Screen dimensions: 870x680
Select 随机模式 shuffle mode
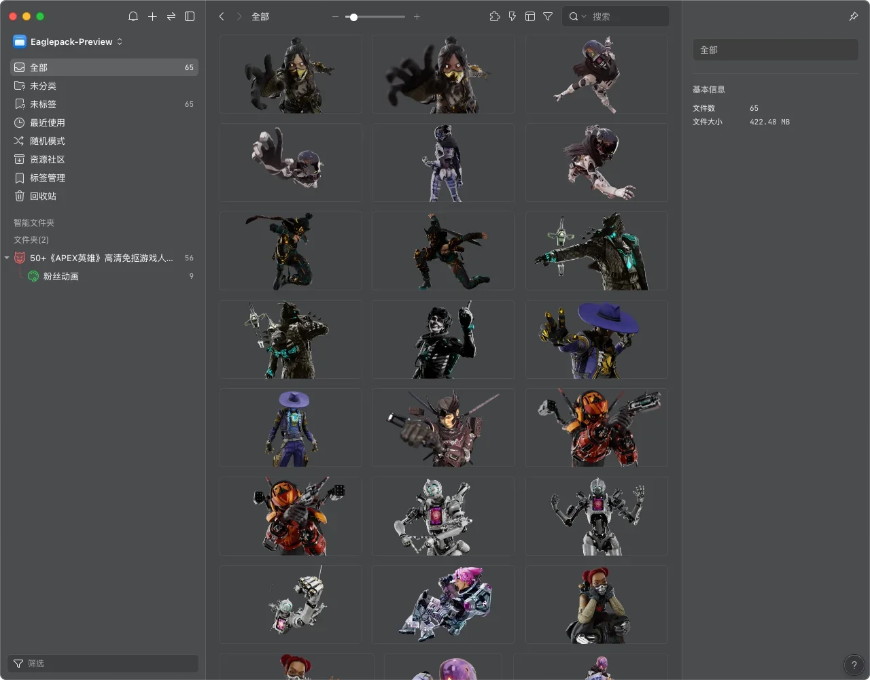104,141
